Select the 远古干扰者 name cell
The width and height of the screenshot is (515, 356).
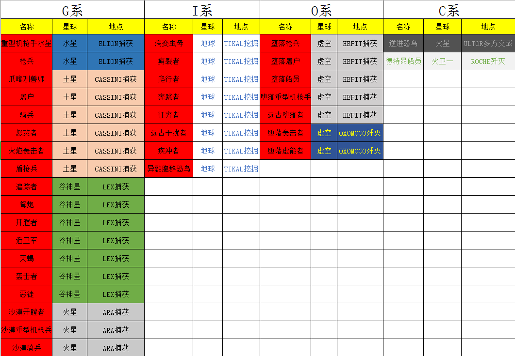tap(169, 133)
